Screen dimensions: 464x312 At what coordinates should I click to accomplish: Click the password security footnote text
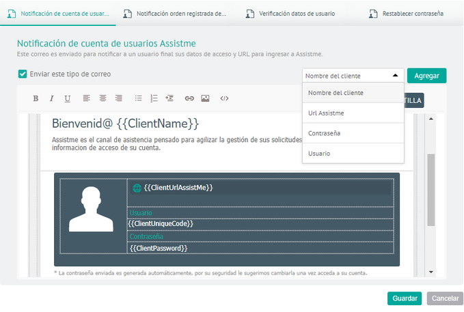[x=210, y=273]
